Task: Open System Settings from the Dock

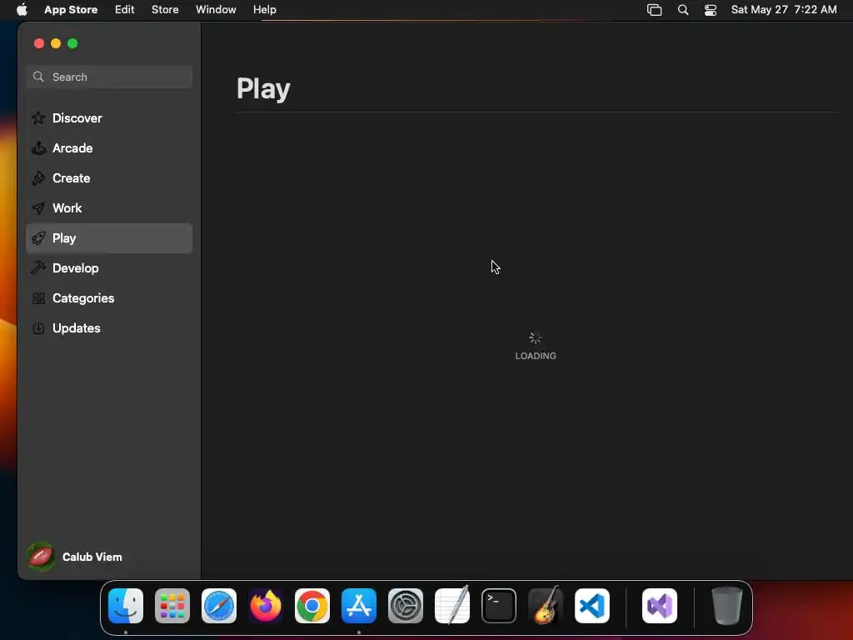Action: tap(406, 606)
